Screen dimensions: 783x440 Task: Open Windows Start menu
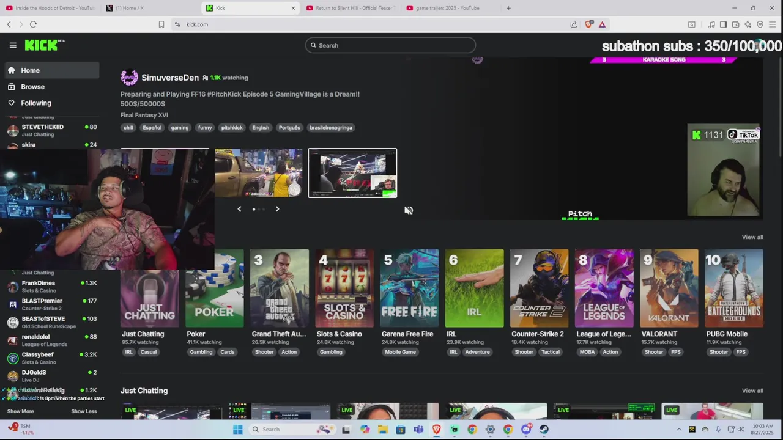click(238, 429)
